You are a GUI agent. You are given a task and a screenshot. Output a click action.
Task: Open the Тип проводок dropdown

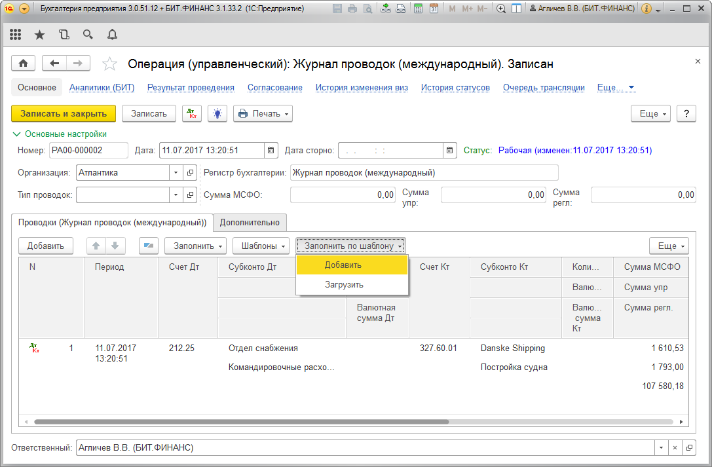176,195
